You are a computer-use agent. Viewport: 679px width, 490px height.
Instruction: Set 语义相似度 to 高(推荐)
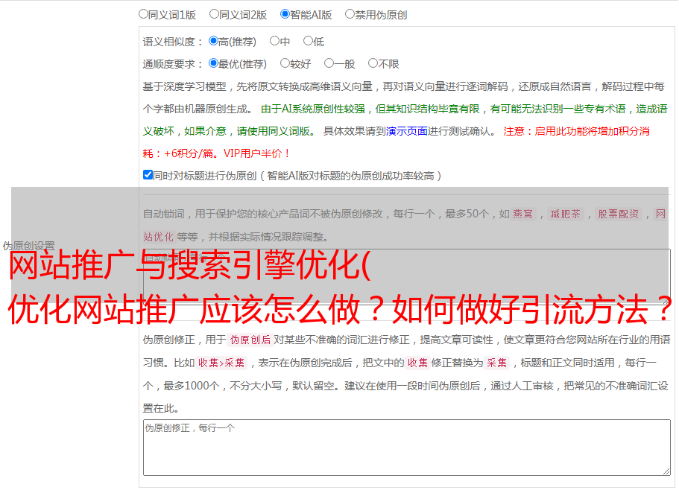pos(213,41)
